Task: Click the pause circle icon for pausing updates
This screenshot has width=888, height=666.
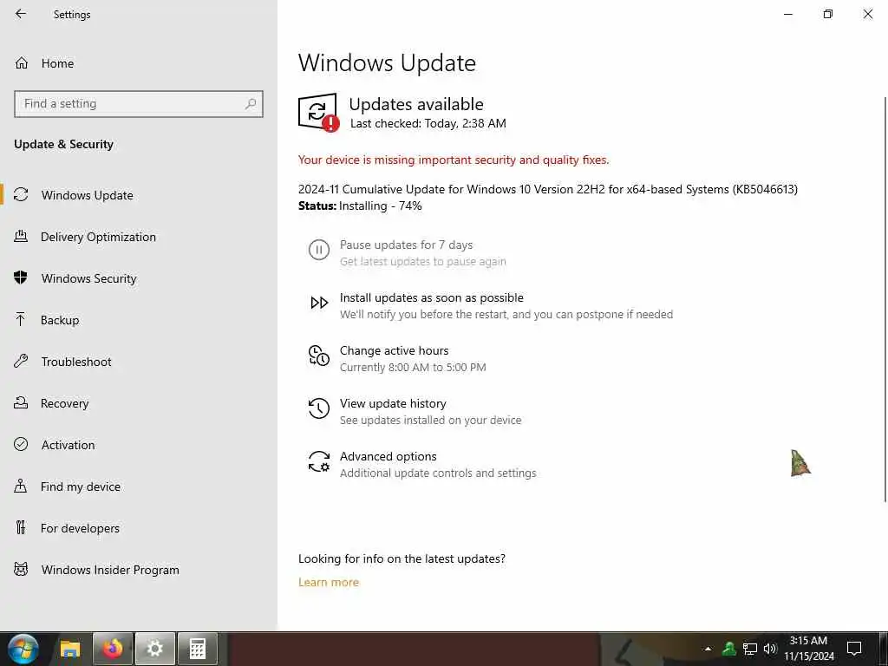Action: 319,250
